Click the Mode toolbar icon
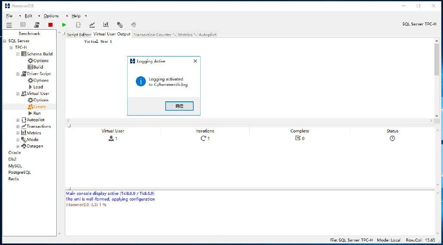 pos(120,25)
